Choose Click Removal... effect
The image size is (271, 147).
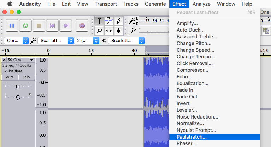pos(215,63)
